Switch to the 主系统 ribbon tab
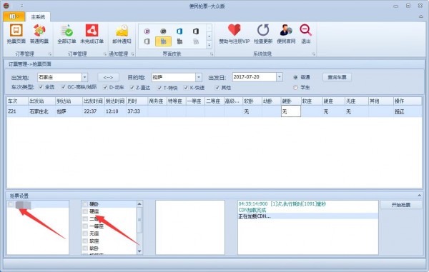The image size is (429, 272). (x=38, y=17)
